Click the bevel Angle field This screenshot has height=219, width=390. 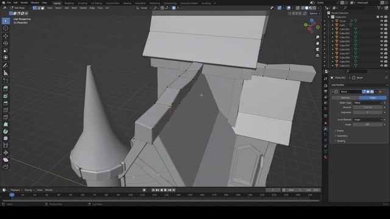[x=367, y=125]
